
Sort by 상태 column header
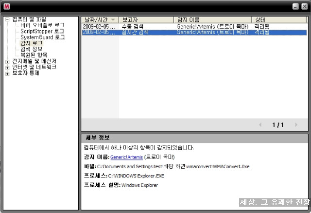279,19
